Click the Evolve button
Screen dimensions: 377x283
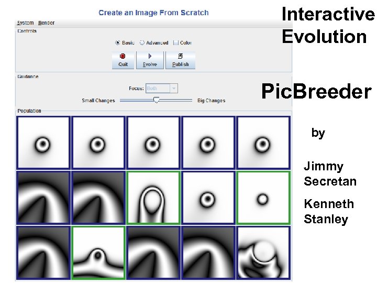(x=150, y=60)
